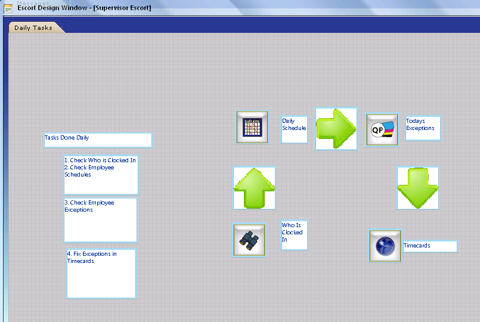Click the green up arrow icon
This screenshot has width=480, height=322.
pyautogui.click(x=254, y=188)
